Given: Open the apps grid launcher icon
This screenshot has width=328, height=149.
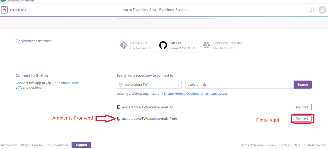Looking at the screenshot, I should tap(312, 10).
